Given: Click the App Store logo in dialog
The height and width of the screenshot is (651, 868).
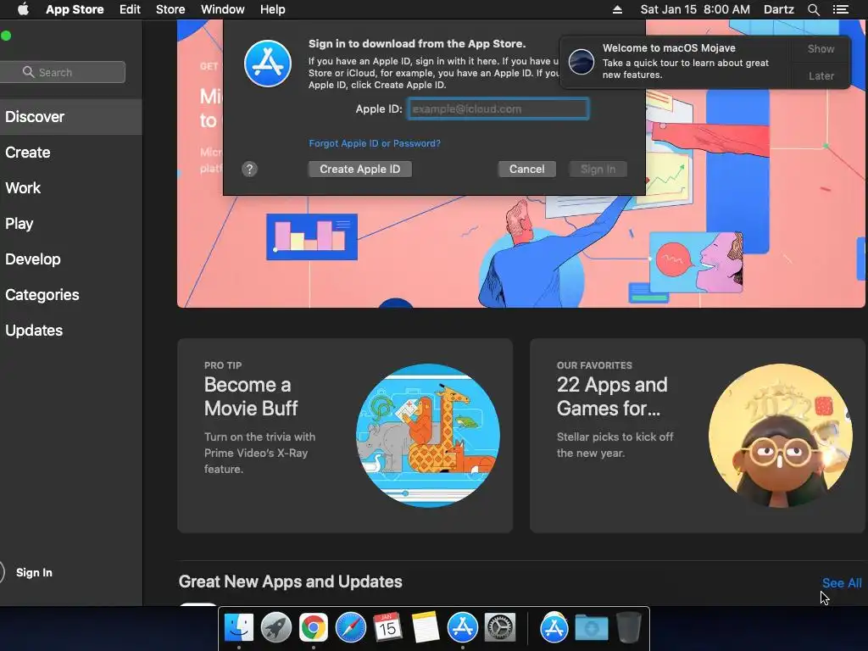Looking at the screenshot, I should coord(268,64).
